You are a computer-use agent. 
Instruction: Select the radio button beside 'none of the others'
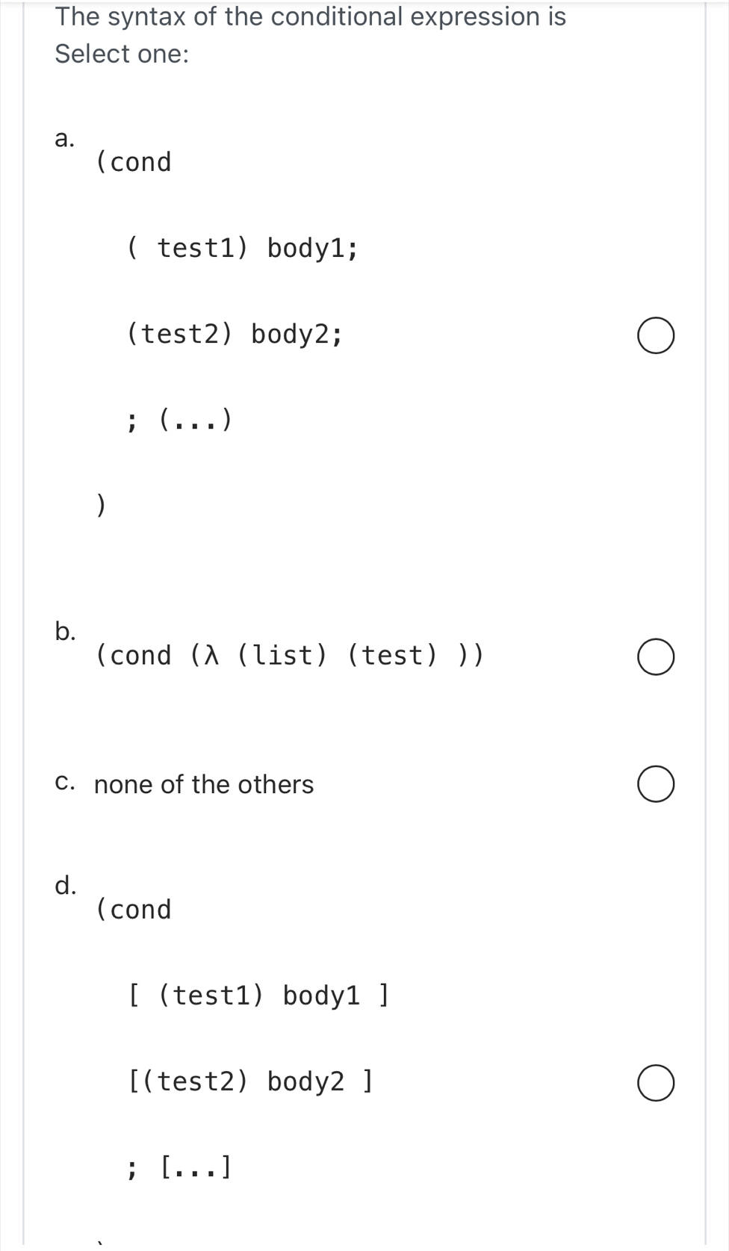point(656,783)
